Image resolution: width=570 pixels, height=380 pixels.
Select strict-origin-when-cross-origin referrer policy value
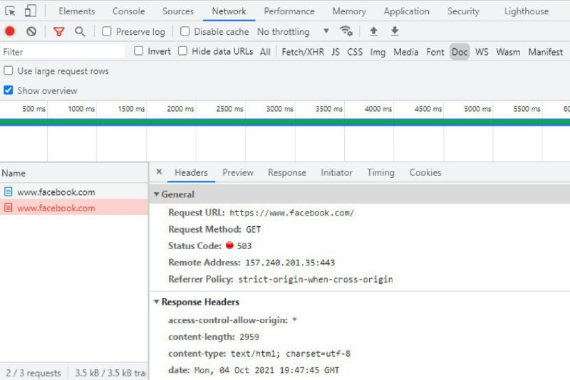pos(316,279)
